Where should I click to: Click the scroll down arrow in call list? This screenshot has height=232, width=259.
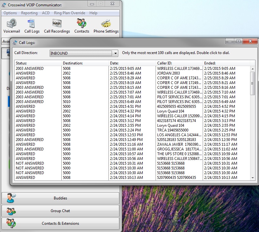[252, 178]
